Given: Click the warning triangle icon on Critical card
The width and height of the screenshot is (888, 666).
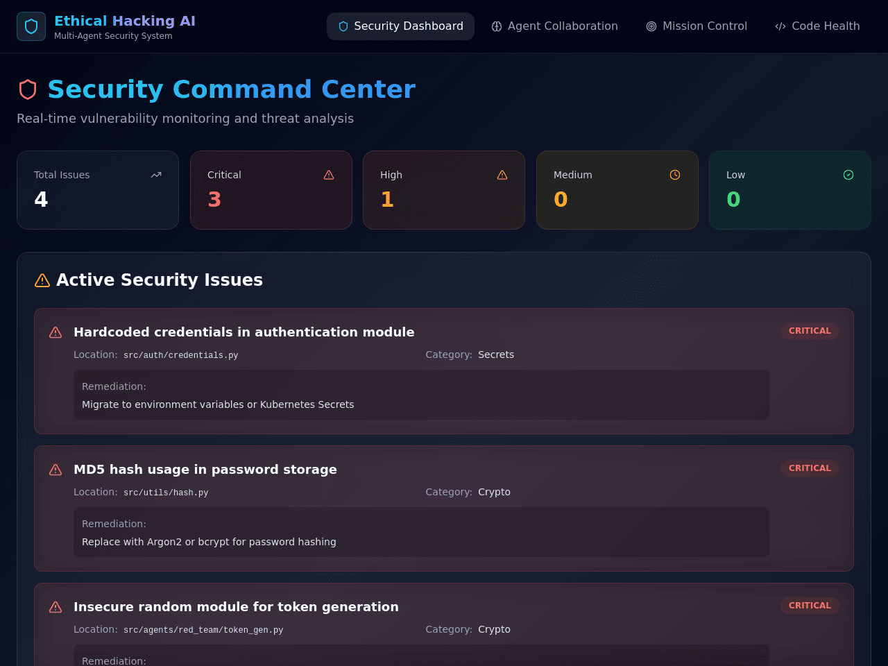Looking at the screenshot, I should 329,175.
